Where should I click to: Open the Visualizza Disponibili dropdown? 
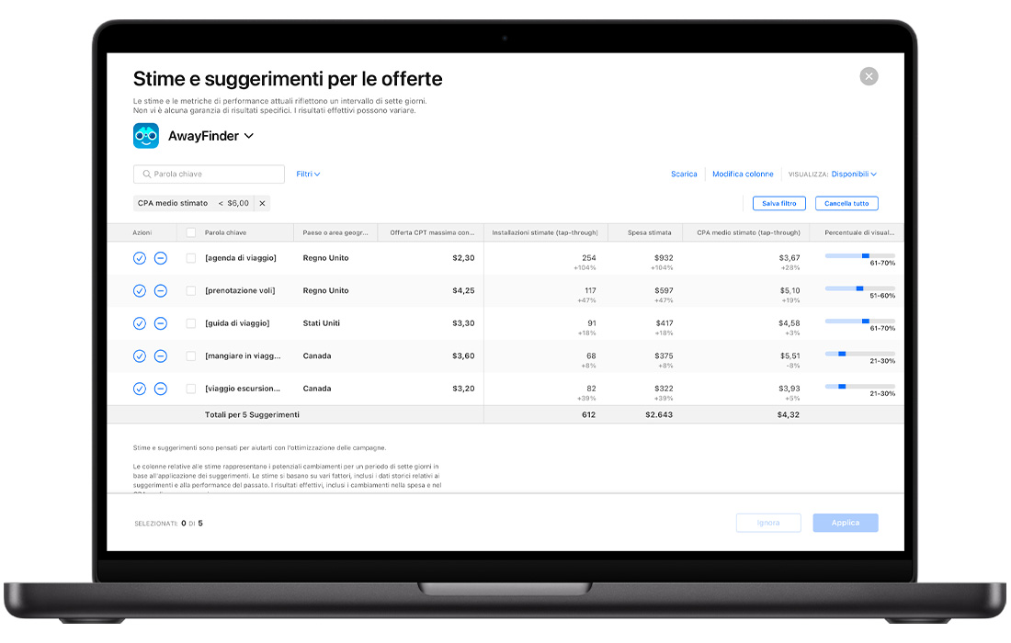pos(854,174)
